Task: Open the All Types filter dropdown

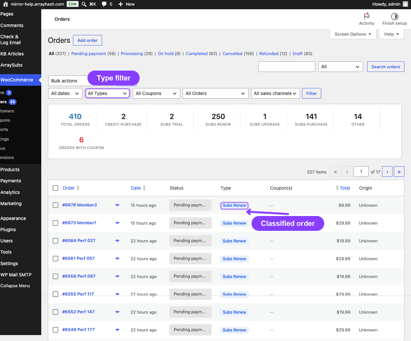Action: coord(107,93)
